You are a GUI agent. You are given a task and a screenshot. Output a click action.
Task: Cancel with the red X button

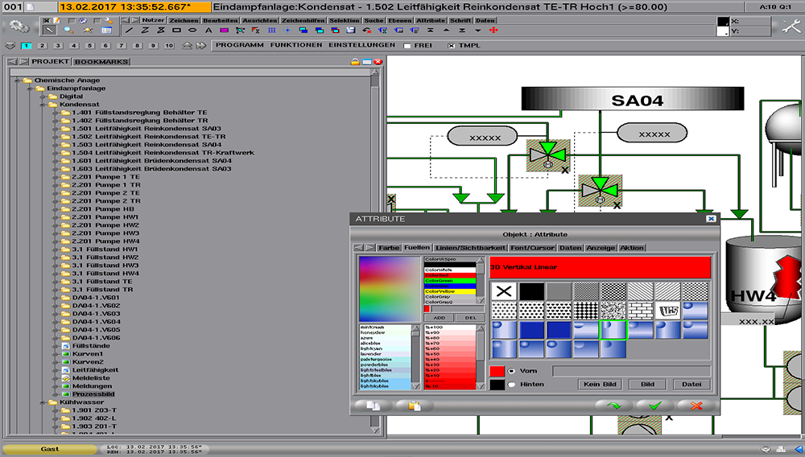696,406
